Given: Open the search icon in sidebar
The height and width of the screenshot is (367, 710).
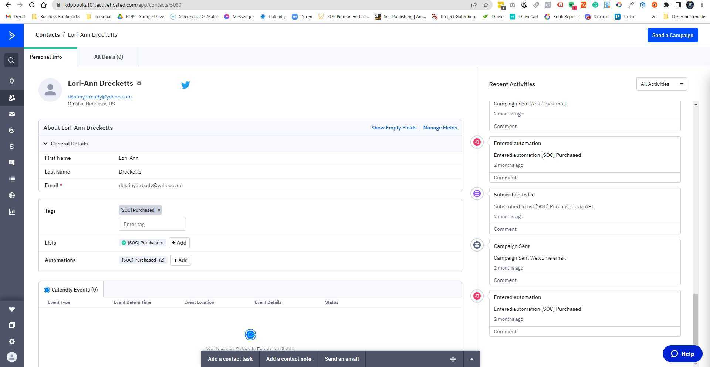Looking at the screenshot, I should 11,60.
